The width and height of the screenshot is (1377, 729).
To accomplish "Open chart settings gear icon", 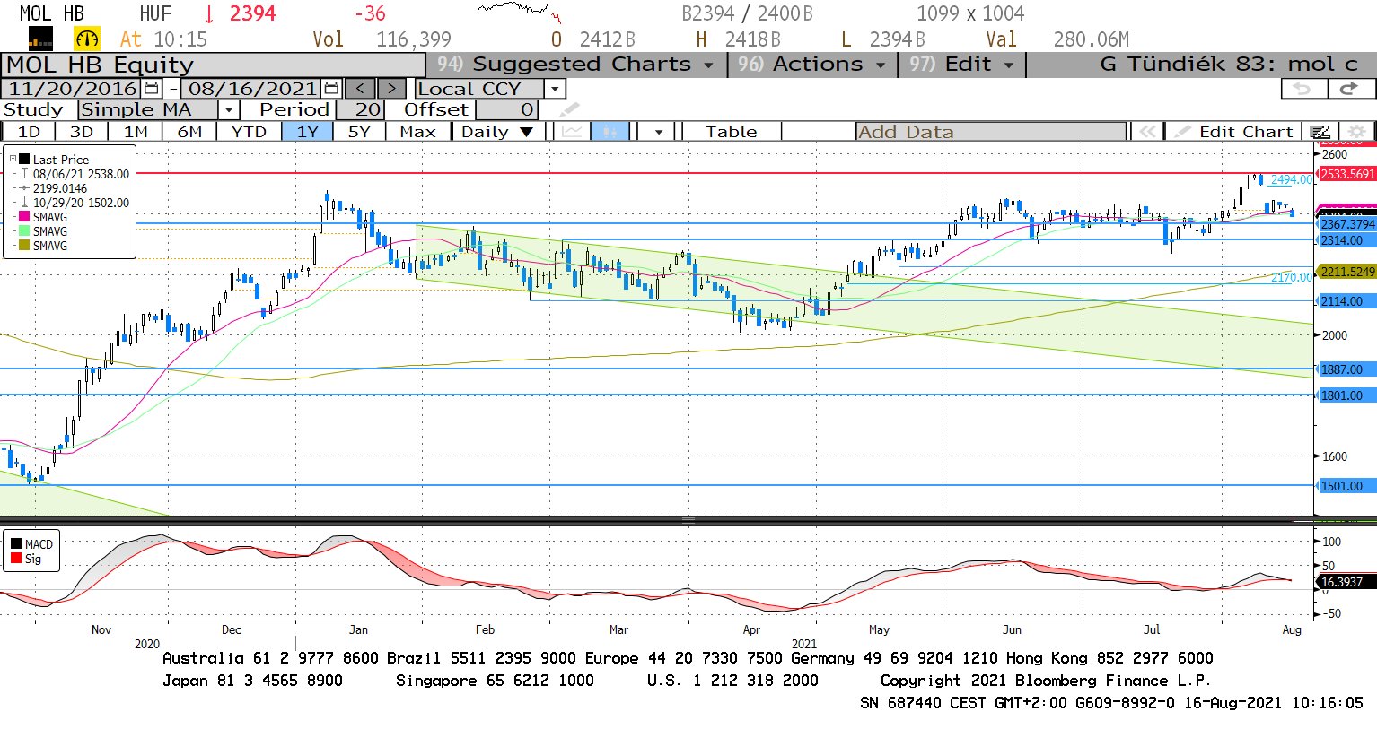I will [1357, 132].
